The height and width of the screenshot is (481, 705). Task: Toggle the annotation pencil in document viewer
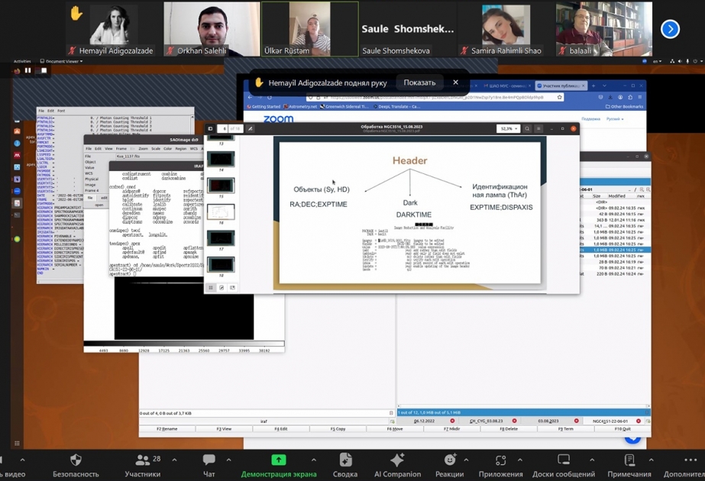coord(250,128)
